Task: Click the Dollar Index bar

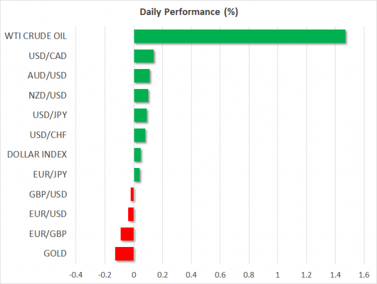Action: pyautogui.click(x=138, y=155)
